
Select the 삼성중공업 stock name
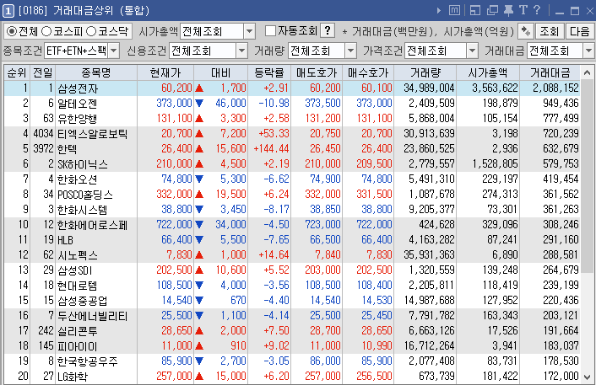click(83, 301)
